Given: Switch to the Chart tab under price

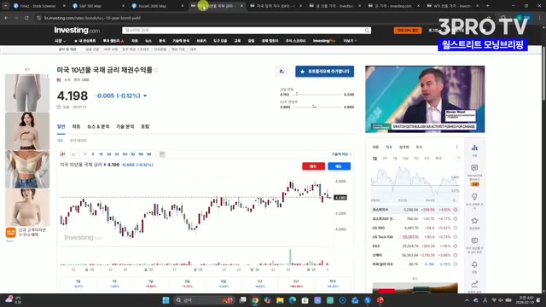Looking at the screenshot, I should point(76,127).
